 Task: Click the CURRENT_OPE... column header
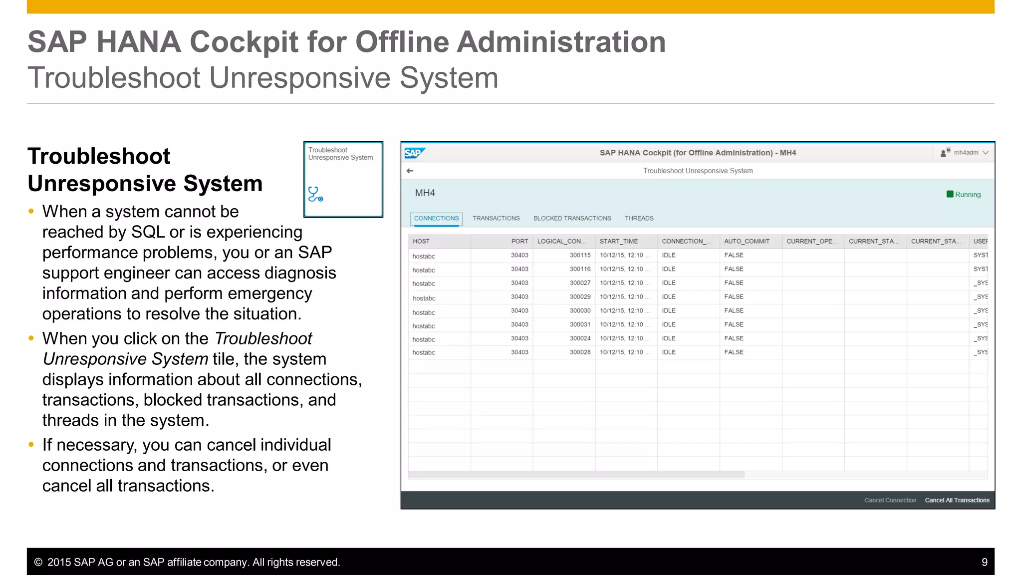click(813, 241)
